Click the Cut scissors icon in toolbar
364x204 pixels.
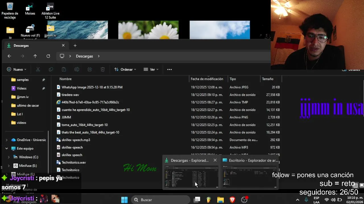38,69
